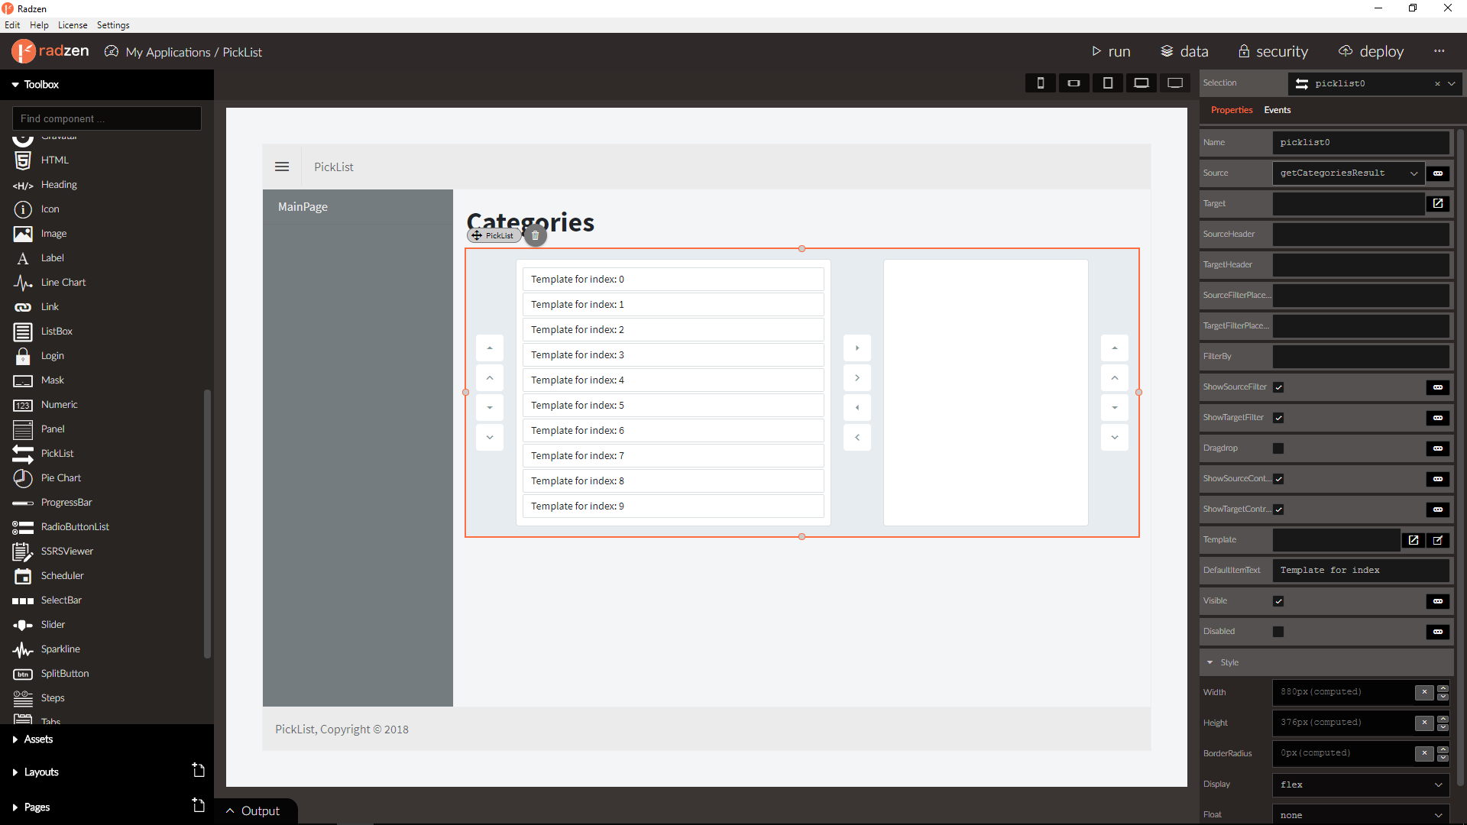The height and width of the screenshot is (825, 1467).
Task: Click the phone portrait device preview icon
Action: coord(1040,82)
